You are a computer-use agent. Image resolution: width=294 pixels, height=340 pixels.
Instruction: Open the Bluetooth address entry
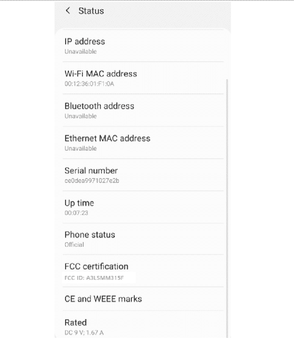point(143,110)
